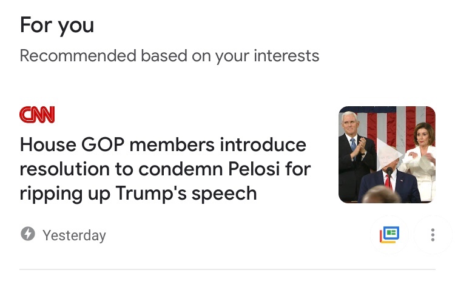The image size is (455, 284).
Task: Click Recommended based on your interests text
Action: 169,56
